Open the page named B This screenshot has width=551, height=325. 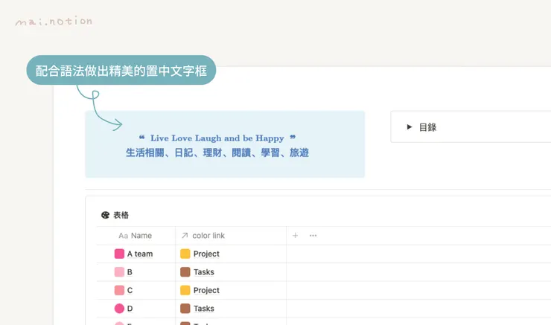coord(130,272)
